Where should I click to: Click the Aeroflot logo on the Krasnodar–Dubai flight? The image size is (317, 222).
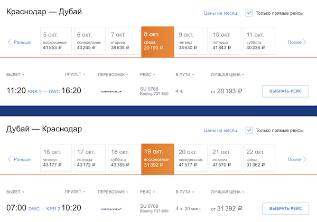[111, 91]
